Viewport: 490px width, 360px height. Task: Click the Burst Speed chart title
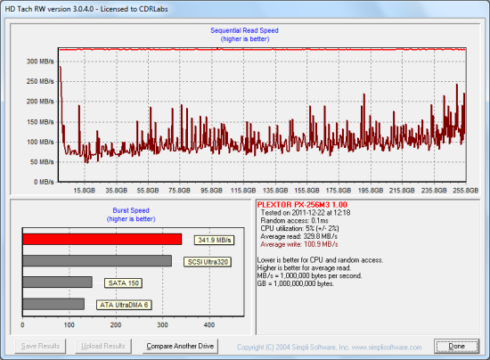[131, 210]
